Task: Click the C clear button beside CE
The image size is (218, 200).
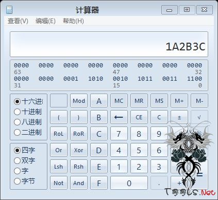Action: (159, 117)
